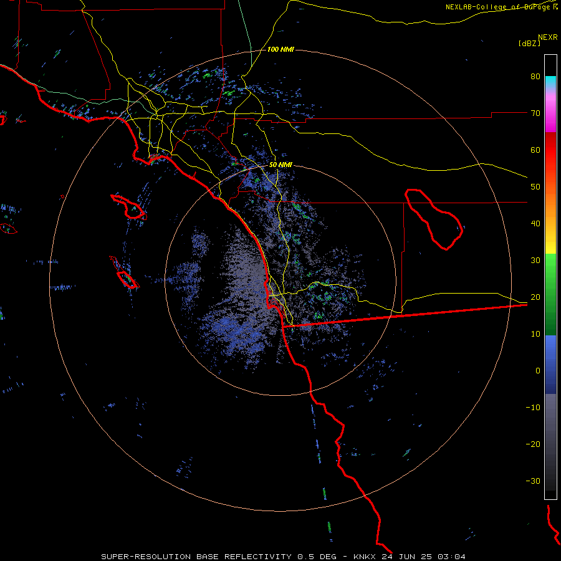The height and width of the screenshot is (561, 561).
Task: Click the 30 value on the dBZ scale
Action: coord(535,261)
